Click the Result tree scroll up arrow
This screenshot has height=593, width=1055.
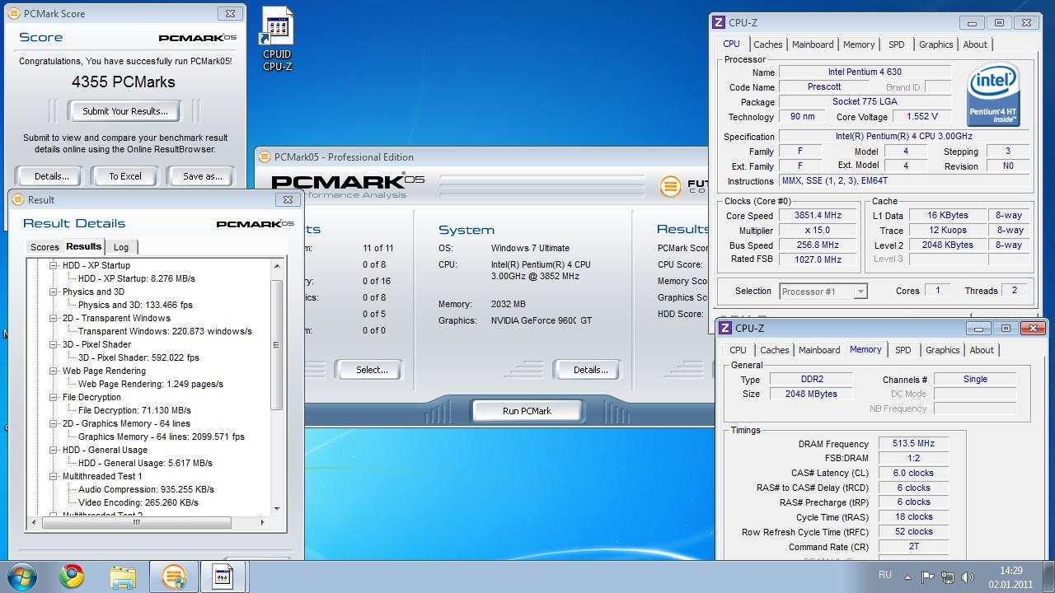[x=277, y=265]
